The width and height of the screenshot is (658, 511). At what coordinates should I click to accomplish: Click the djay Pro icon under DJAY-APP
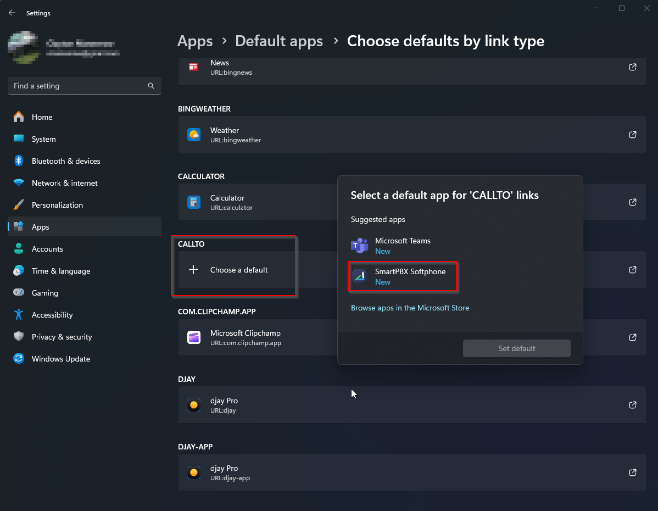193,473
